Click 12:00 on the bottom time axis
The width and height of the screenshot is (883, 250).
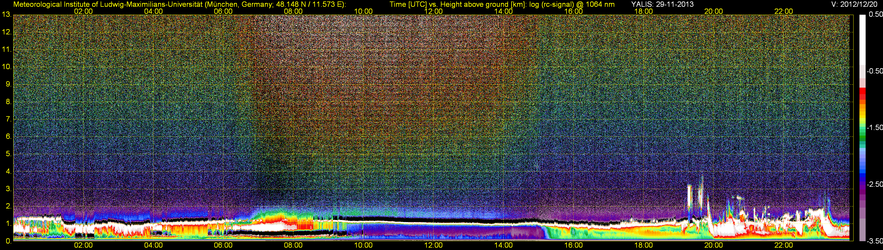pyautogui.click(x=433, y=245)
